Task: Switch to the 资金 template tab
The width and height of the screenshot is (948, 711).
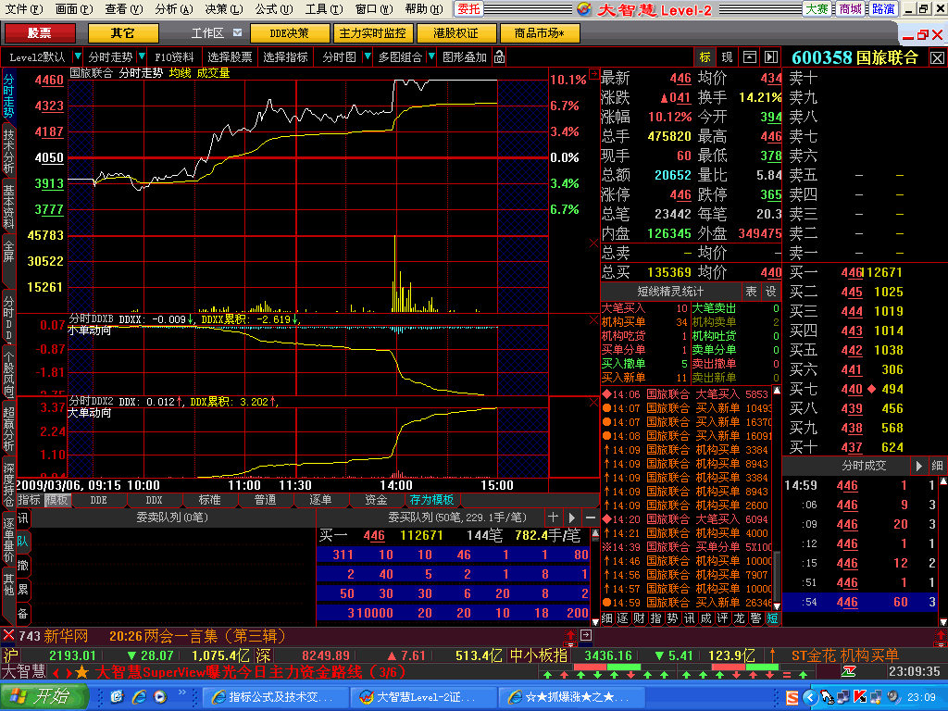Action: coord(376,500)
